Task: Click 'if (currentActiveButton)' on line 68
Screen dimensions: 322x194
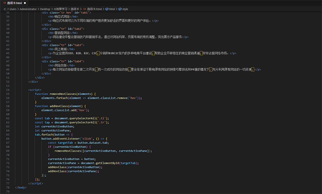Action: 68,147
